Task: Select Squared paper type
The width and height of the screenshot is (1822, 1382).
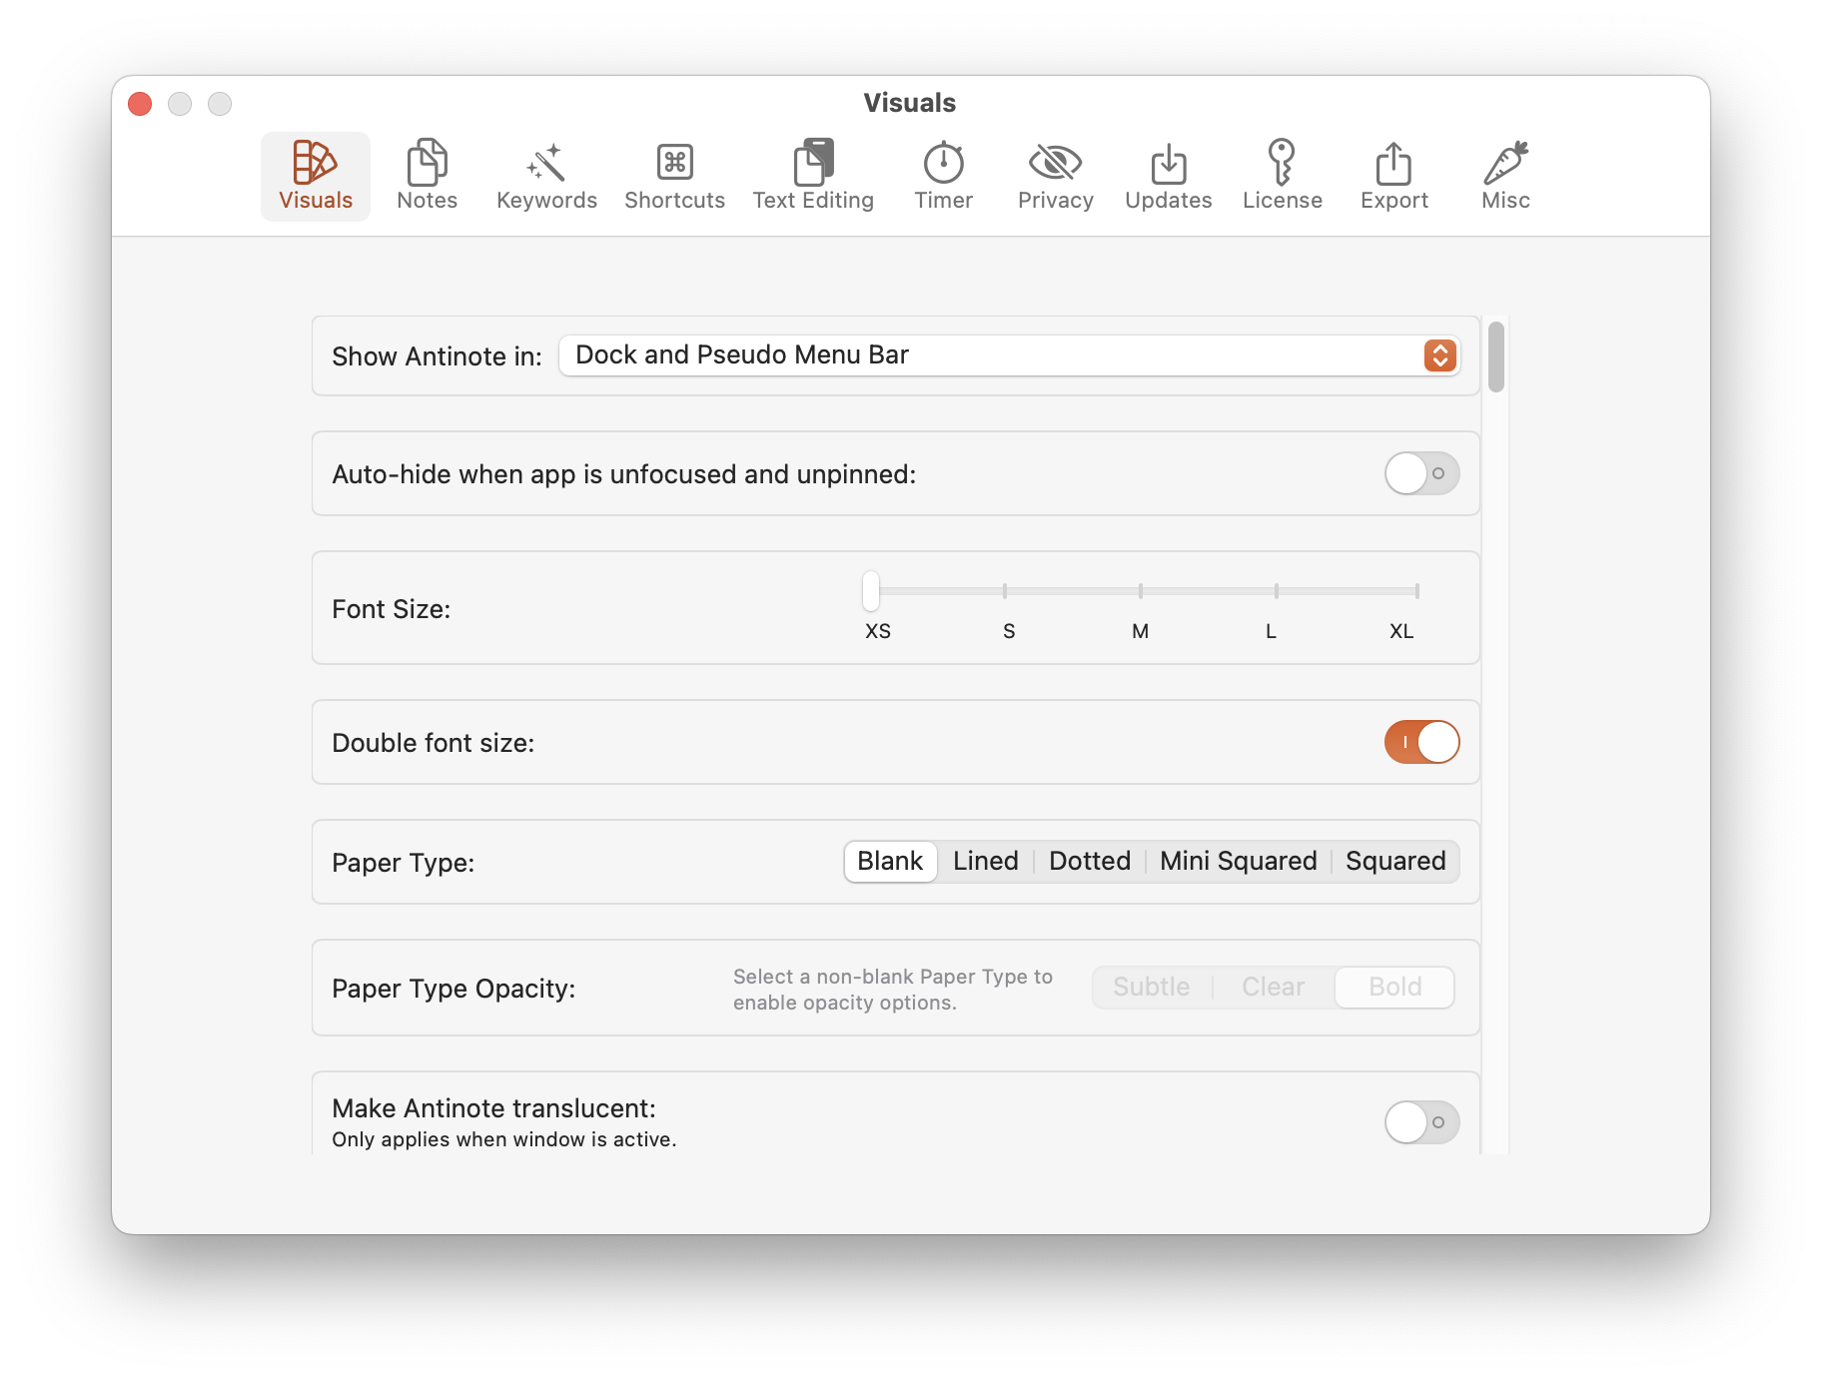Action: [x=1395, y=861]
